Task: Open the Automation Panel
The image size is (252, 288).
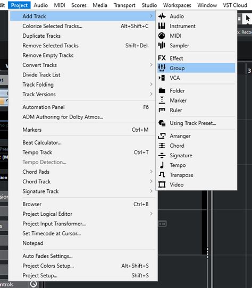Action: tap(83, 107)
